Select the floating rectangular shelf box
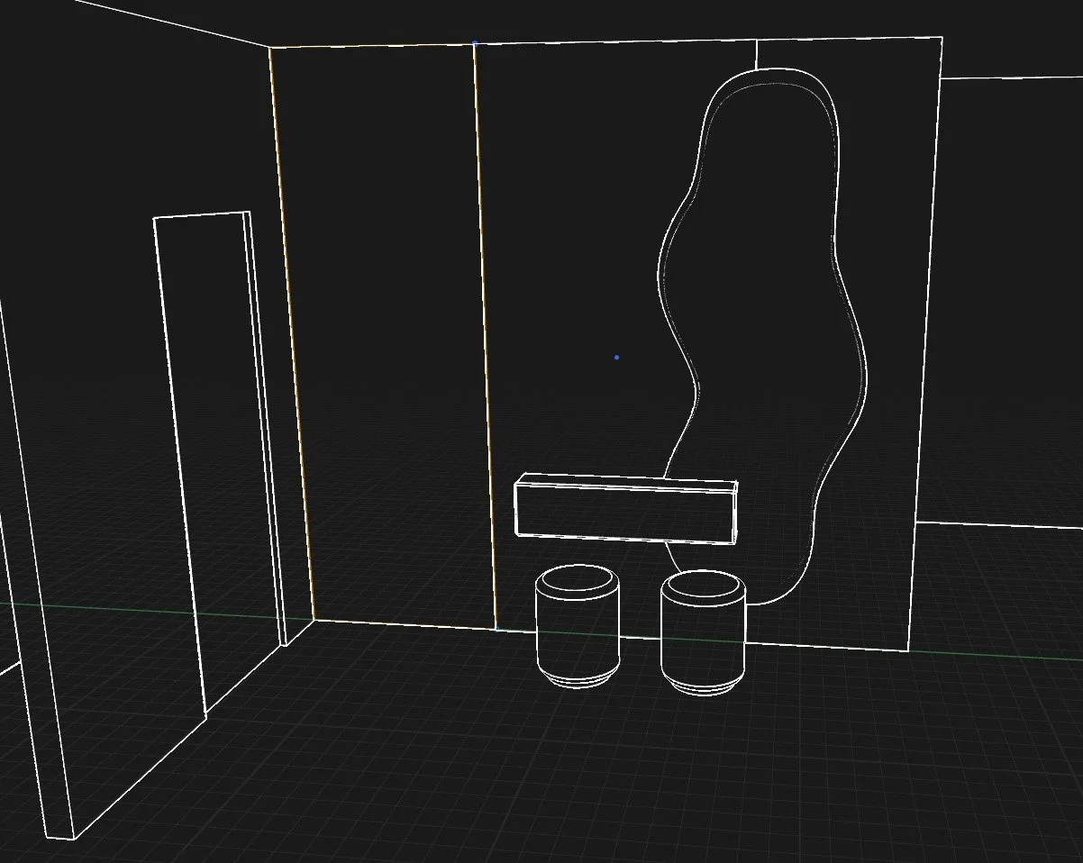The height and width of the screenshot is (863, 1083). [x=626, y=509]
